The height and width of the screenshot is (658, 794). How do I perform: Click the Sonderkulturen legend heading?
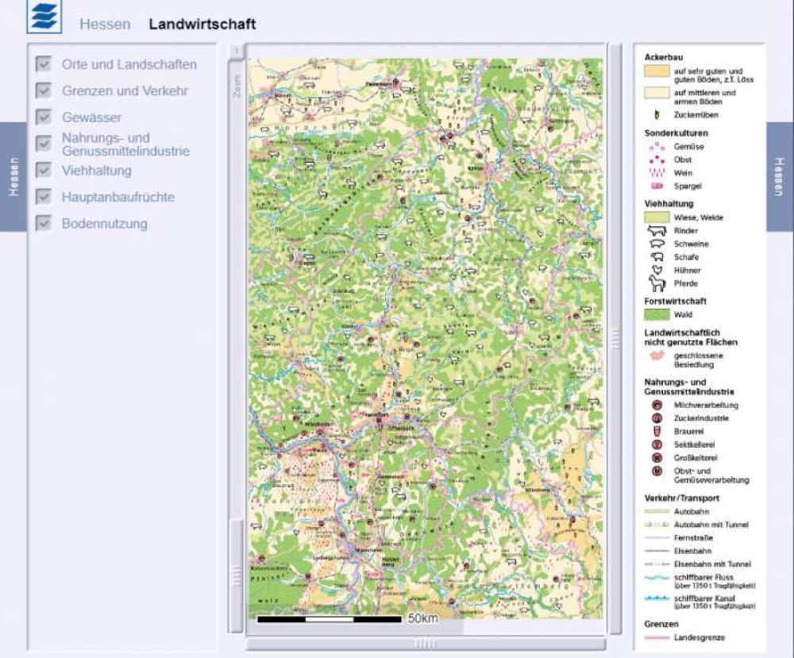676,133
